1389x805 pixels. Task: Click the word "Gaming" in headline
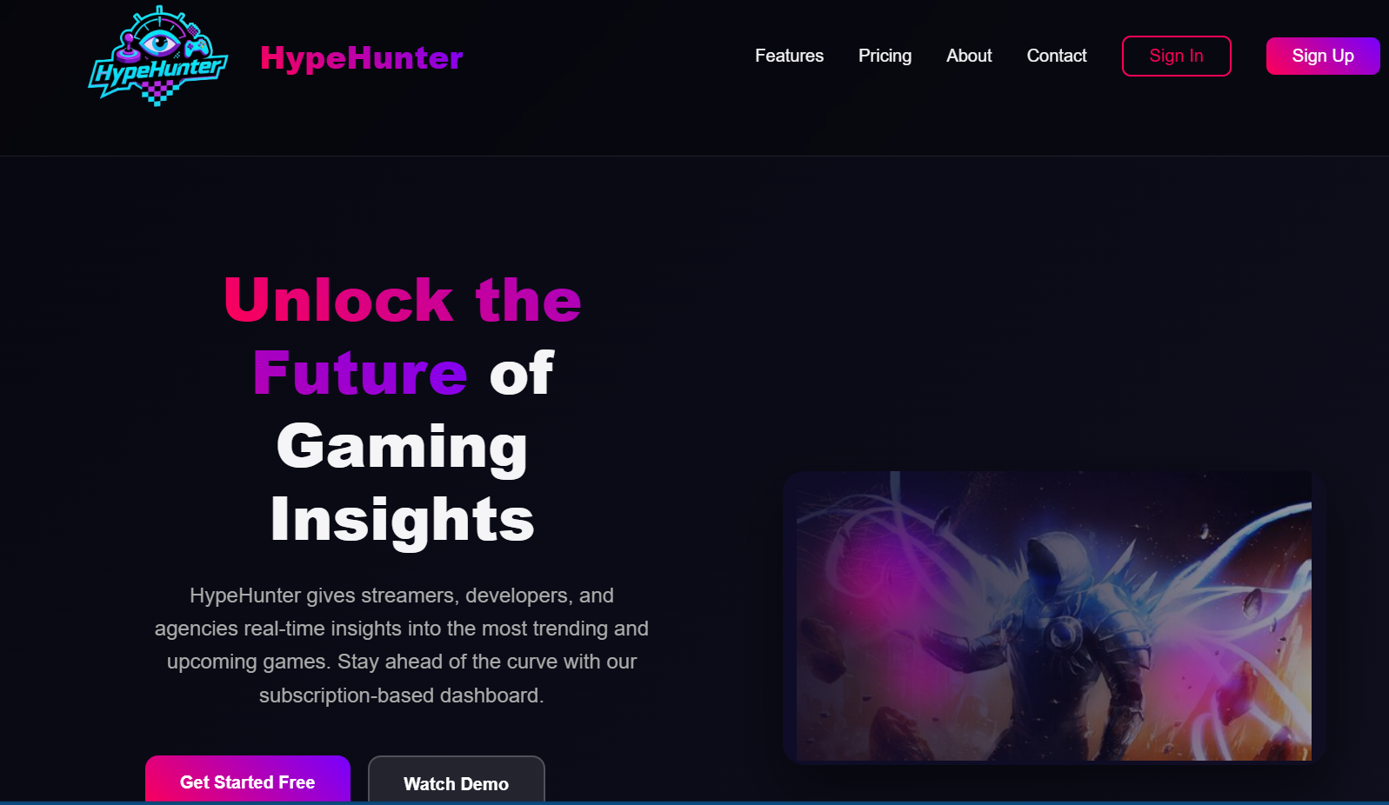pyautogui.click(x=402, y=447)
